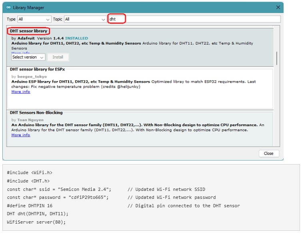Image resolution: width=302 pixels, height=234 pixels.
Task: Click the INSTALLED status label
Action: [x=76, y=38]
